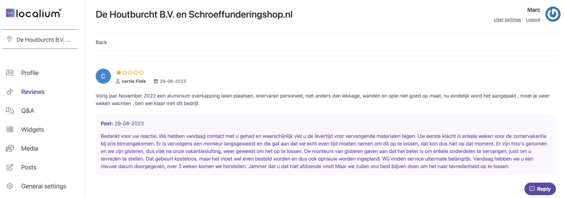The image size is (565, 198).
Task: Click the Widgets grid icon
Action: [x=10, y=130]
